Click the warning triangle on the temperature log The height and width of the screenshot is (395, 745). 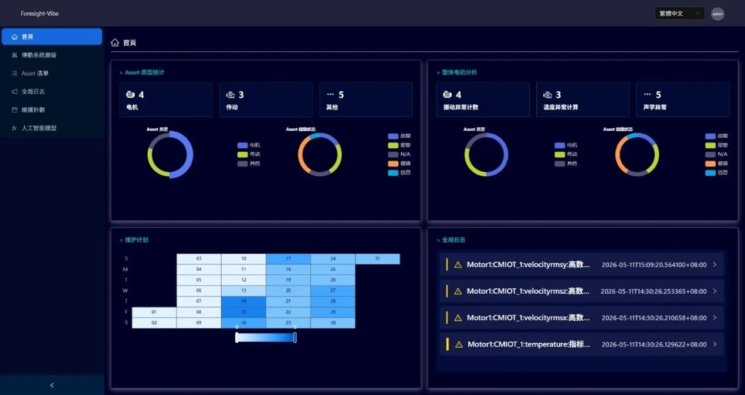click(x=459, y=345)
